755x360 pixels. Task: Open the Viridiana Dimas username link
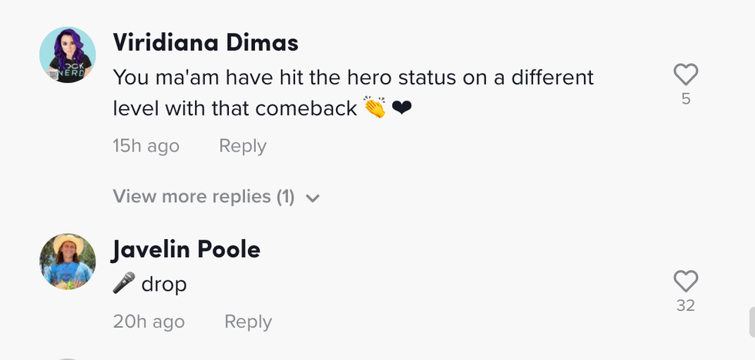pyautogui.click(x=205, y=43)
